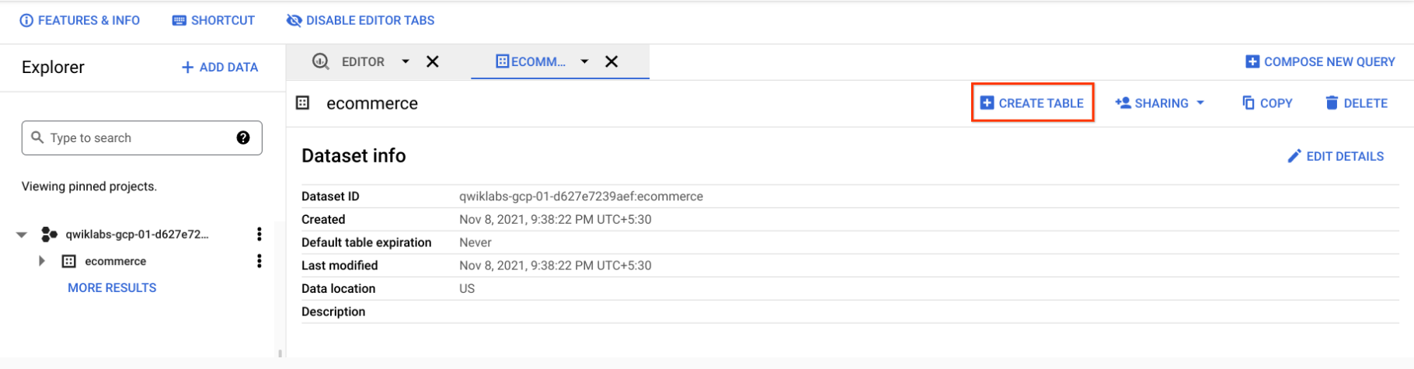Click the dataset icon beside ecommerce heading
1414x369 pixels.
point(303,103)
